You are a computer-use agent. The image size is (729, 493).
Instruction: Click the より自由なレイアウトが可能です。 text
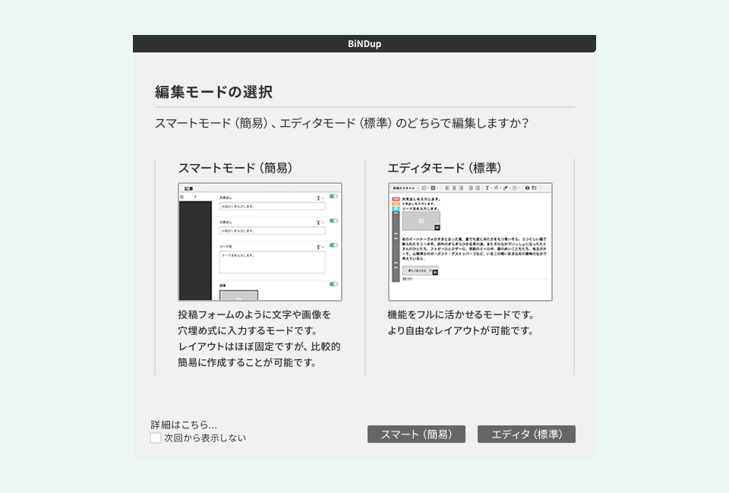(x=461, y=330)
